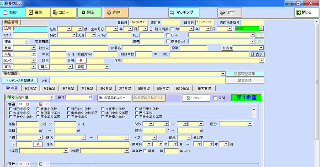Expand the 理由 dropdown
The height and width of the screenshot is (167, 320).
click(27, 41)
